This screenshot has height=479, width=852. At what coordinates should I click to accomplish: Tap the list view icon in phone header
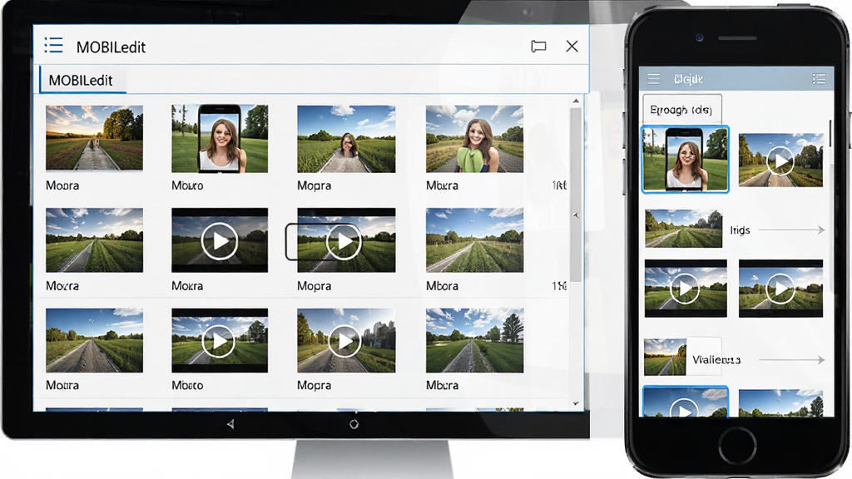point(819,79)
